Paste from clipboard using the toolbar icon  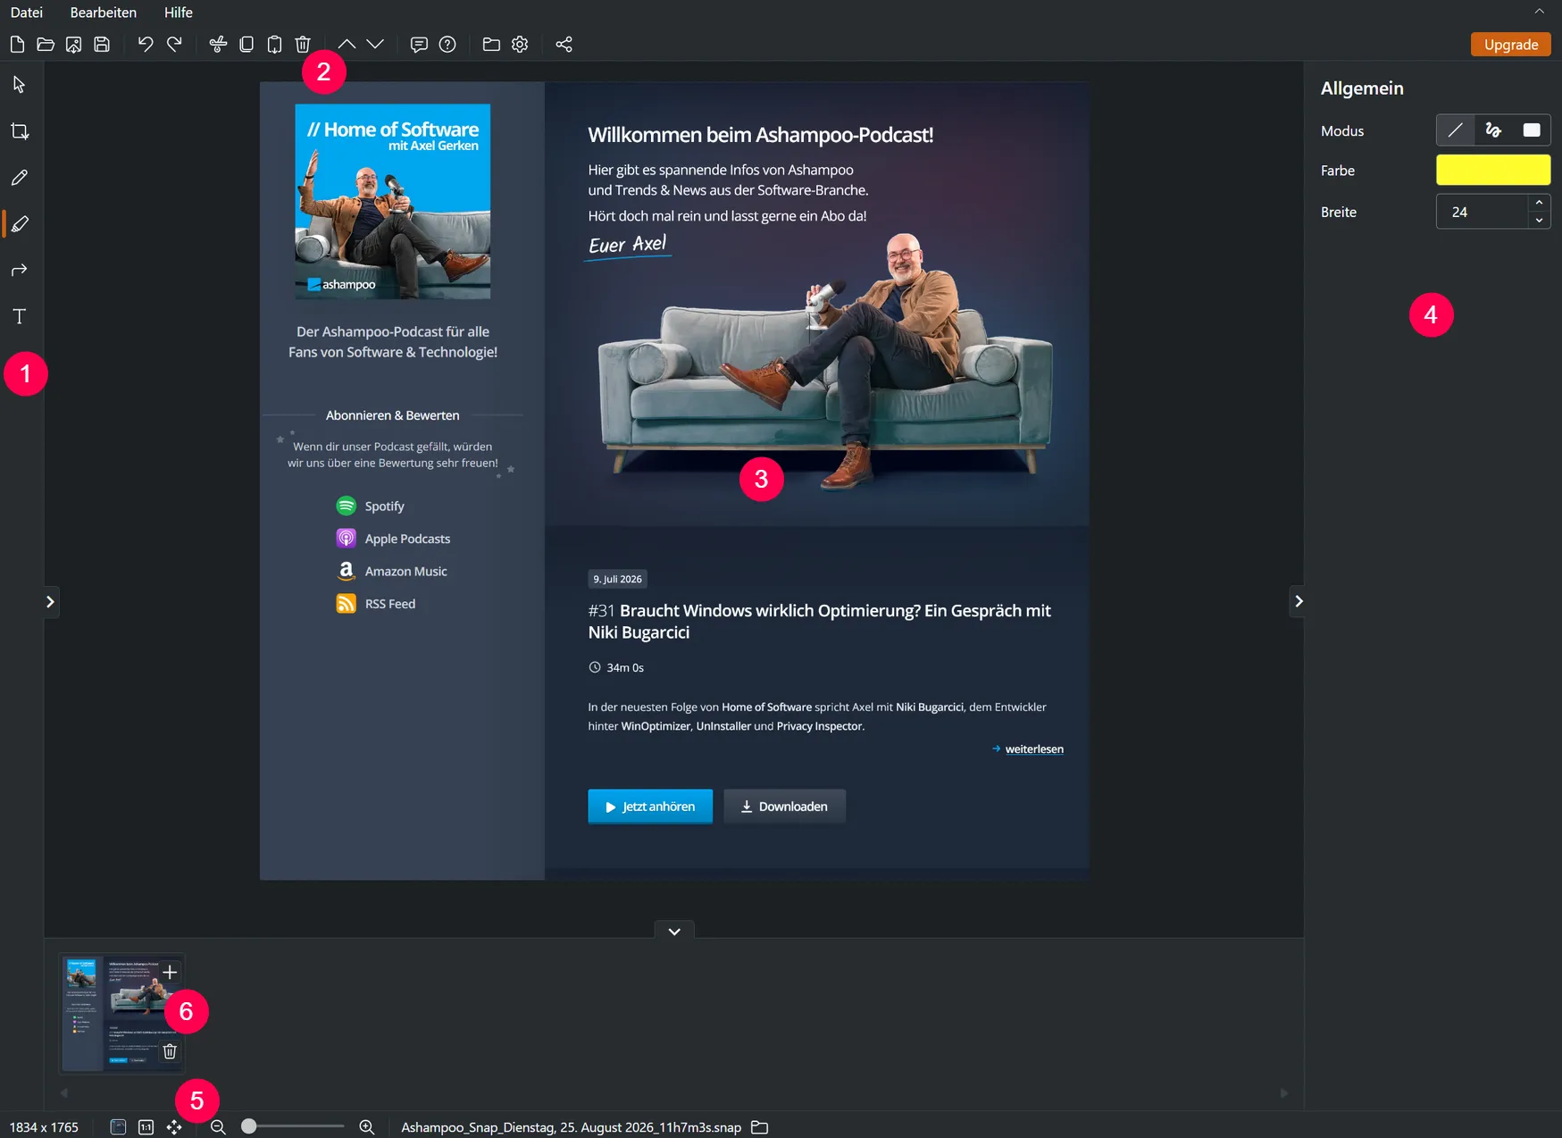275,45
